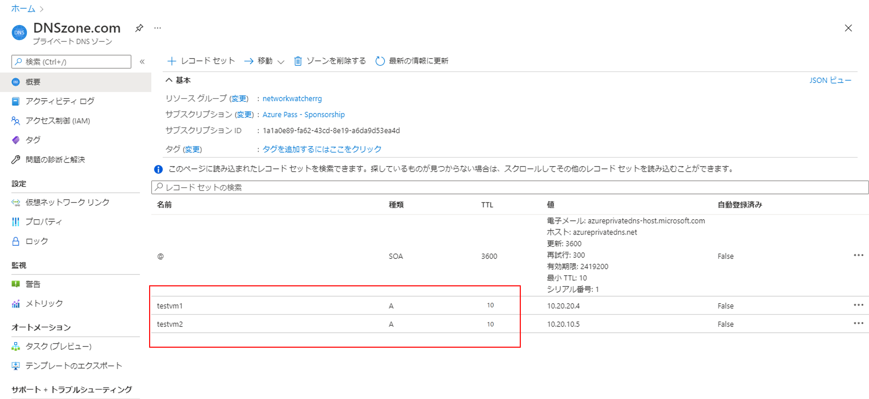This screenshot has height=399, width=869.
Task: Click the value 10.20.10.5
Action: coord(563,324)
